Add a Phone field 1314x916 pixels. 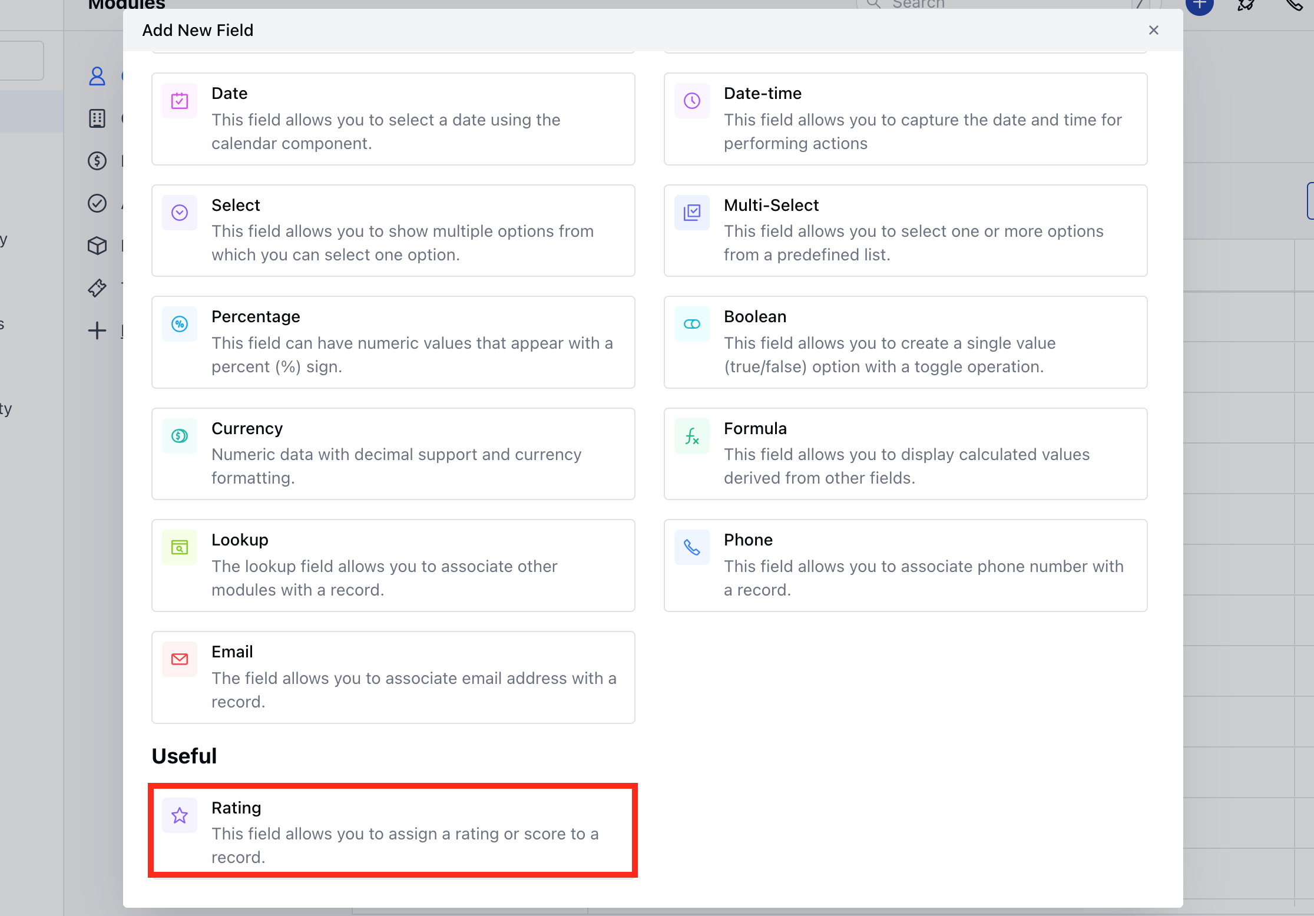(x=905, y=565)
